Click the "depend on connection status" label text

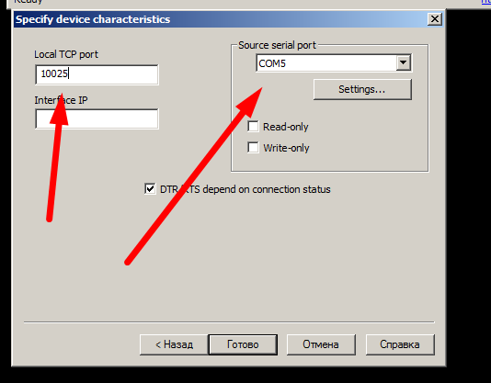pos(267,189)
